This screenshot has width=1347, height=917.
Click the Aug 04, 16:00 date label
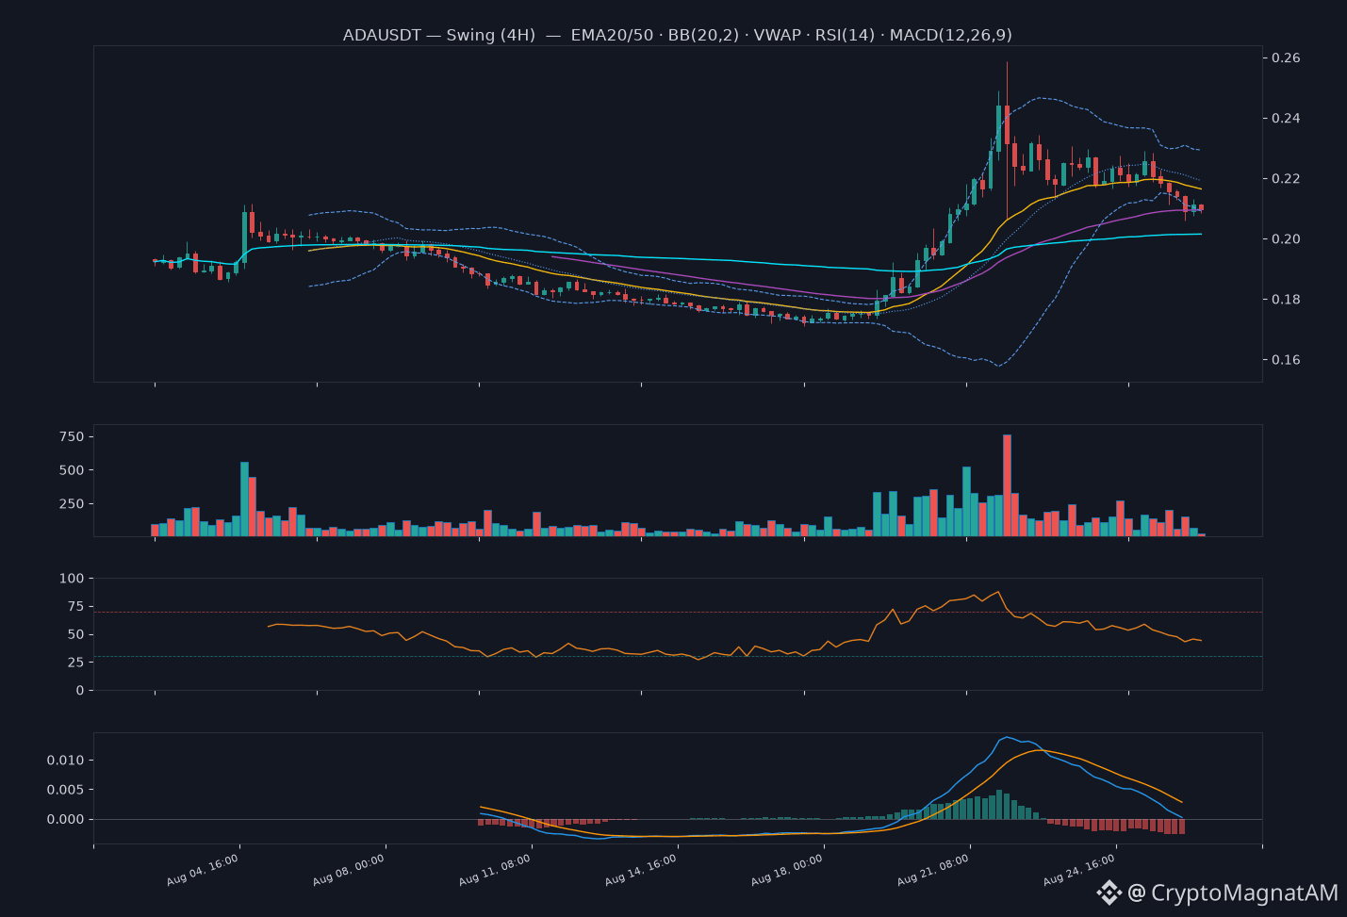[x=203, y=871]
